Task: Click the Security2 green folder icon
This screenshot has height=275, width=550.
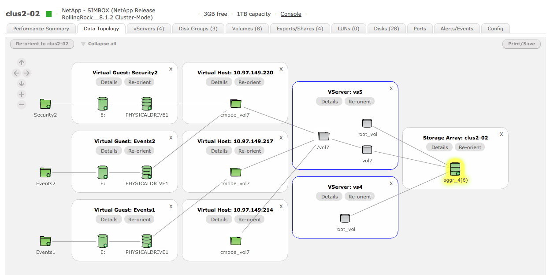Action: 45,104
